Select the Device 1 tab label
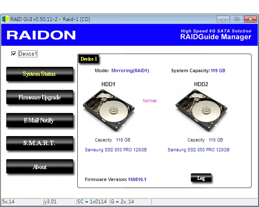This screenshot has width=259, height=207. click(89, 59)
